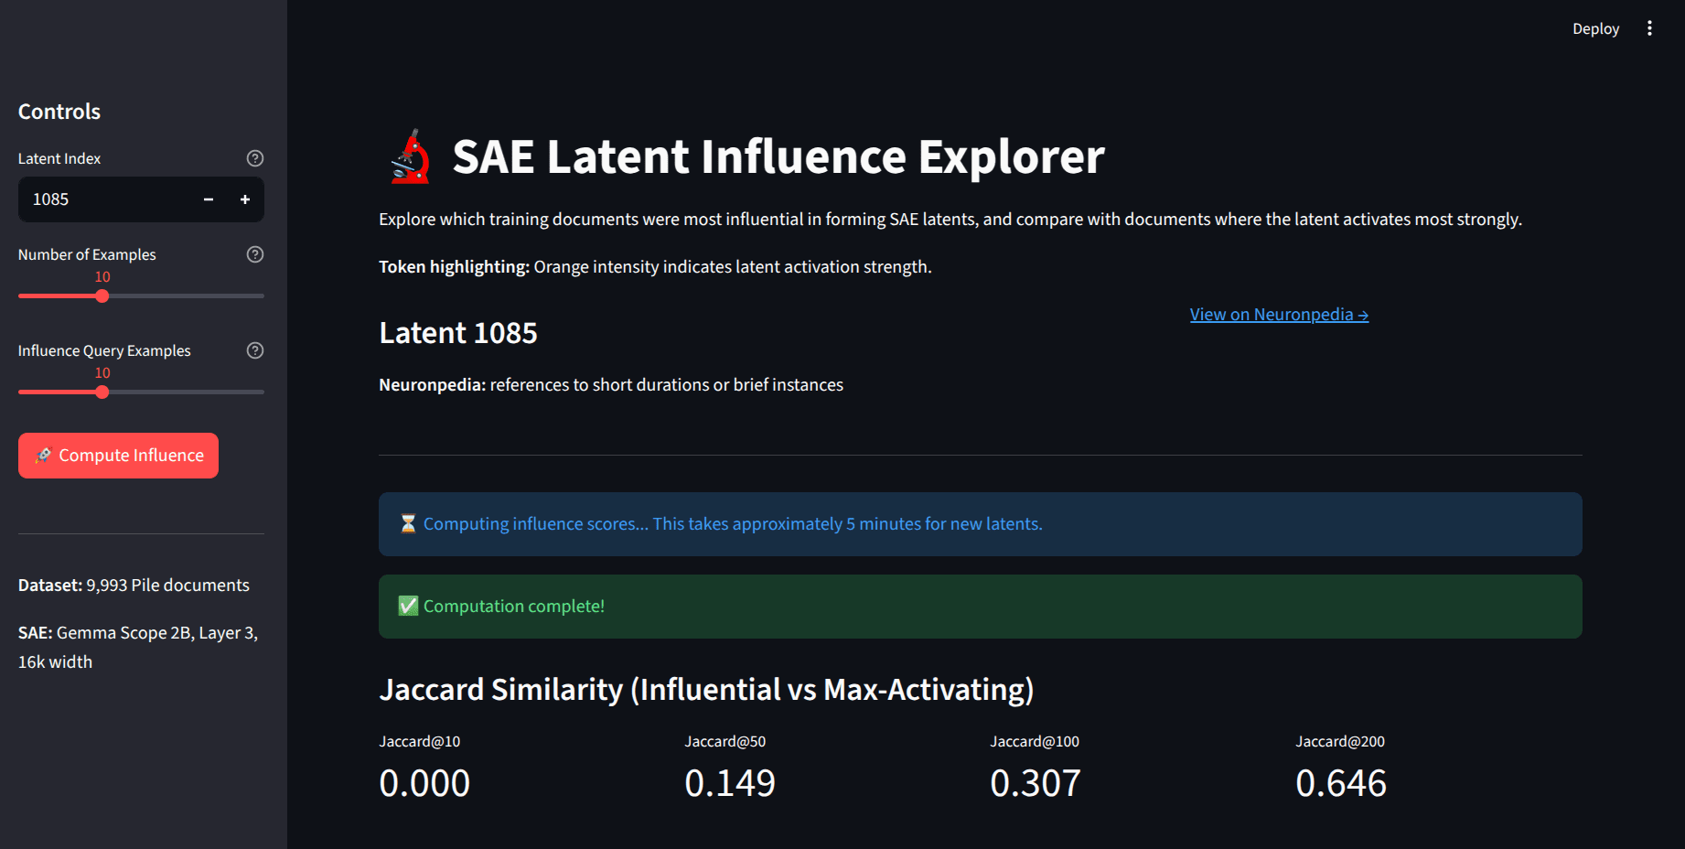Click the Number of Examples slider handle
This screenshot has width=1685, height=849.
pyautogui.click(x=102, y=296)
